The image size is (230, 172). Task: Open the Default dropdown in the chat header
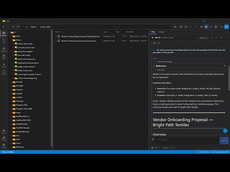pyautogui.click(x=203, y=38)
